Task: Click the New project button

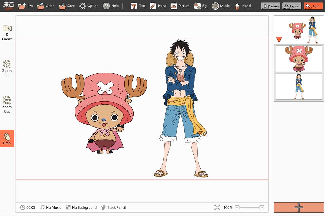Action: point(26,6)
